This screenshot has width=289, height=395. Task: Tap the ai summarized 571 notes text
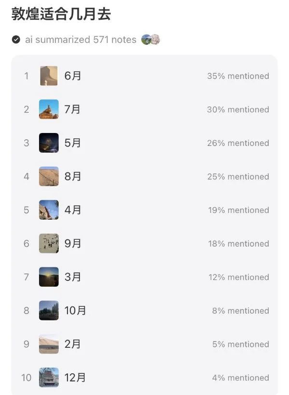click(x=80, y=39)
